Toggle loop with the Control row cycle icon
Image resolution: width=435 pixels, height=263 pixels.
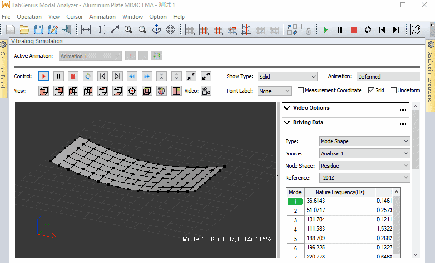click(88, 76)
